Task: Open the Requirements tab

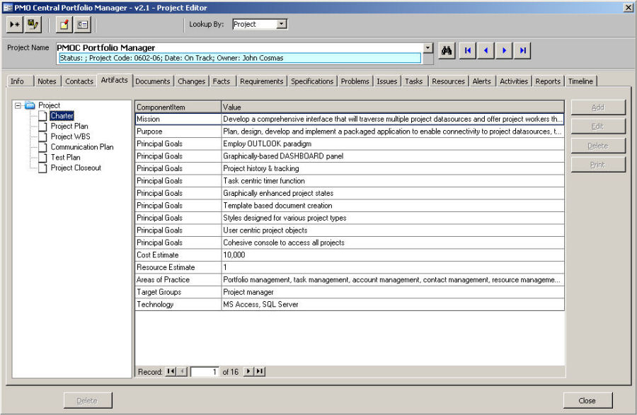Action: pos(262,81)
